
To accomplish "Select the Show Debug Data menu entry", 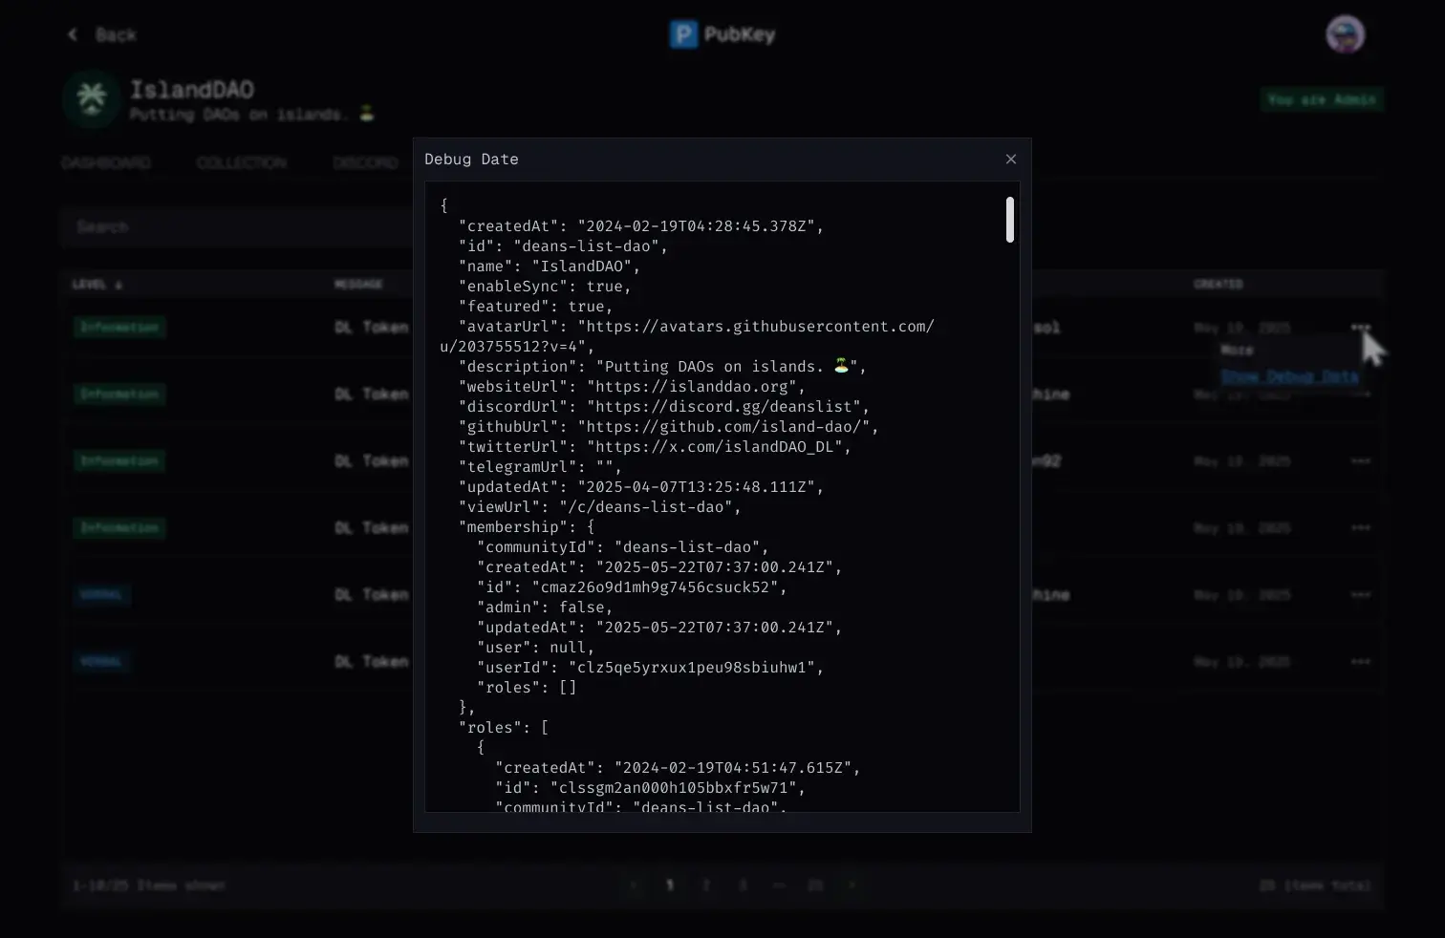I will [1289, 376].
